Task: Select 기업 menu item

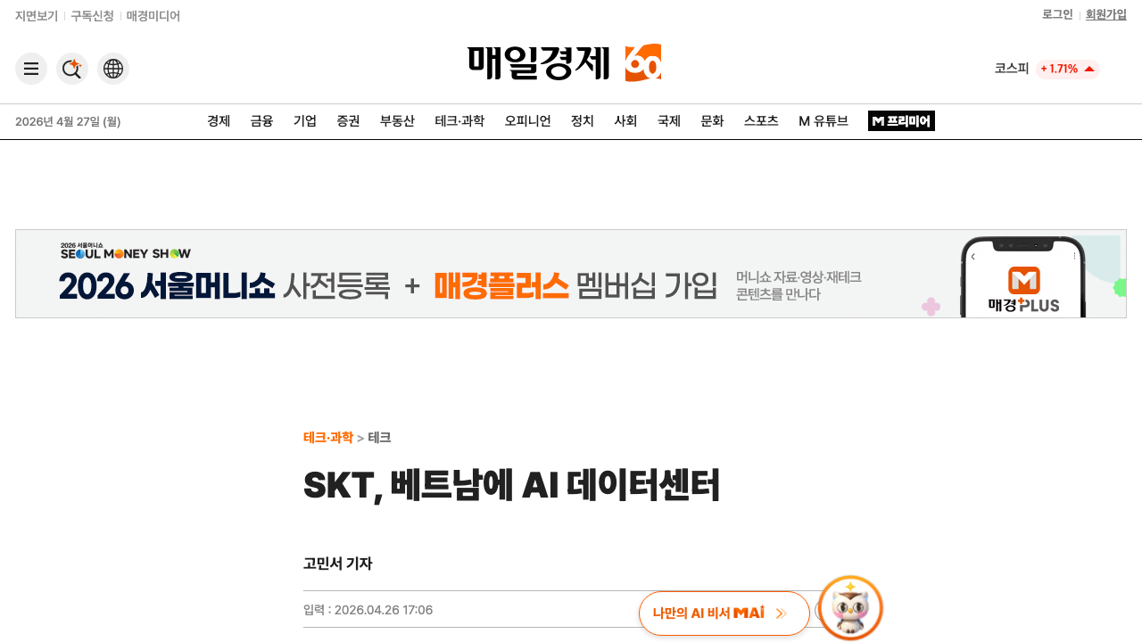Action: point(305,121)
